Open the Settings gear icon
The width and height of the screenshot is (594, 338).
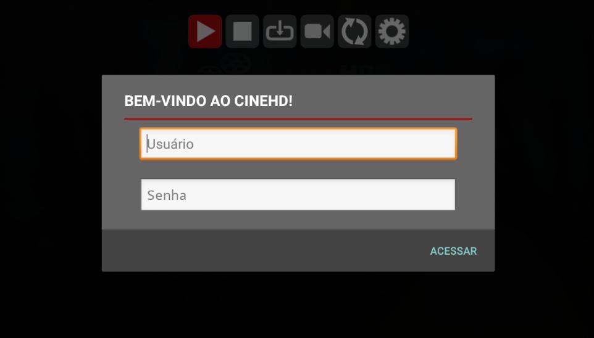(x=392, y=31)
